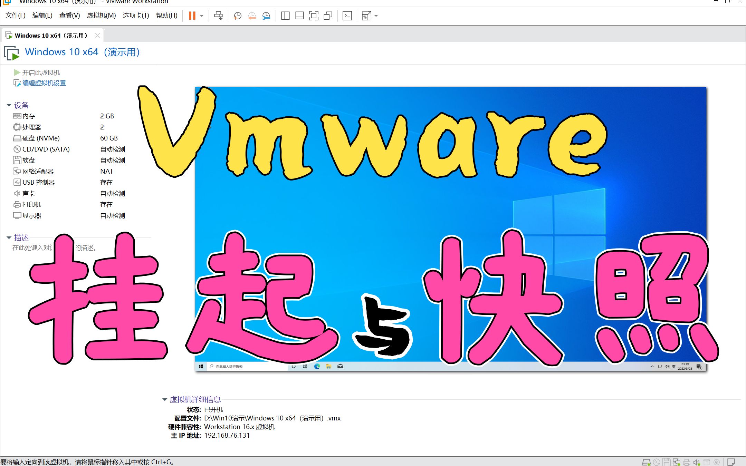This screenshot has height=466, width=746.
Task: Take a snapshot using the clock-plus icon
Action: point(237,16)
